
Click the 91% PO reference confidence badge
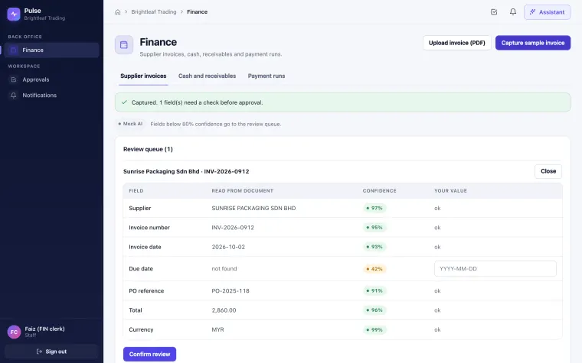click(374, 290)
